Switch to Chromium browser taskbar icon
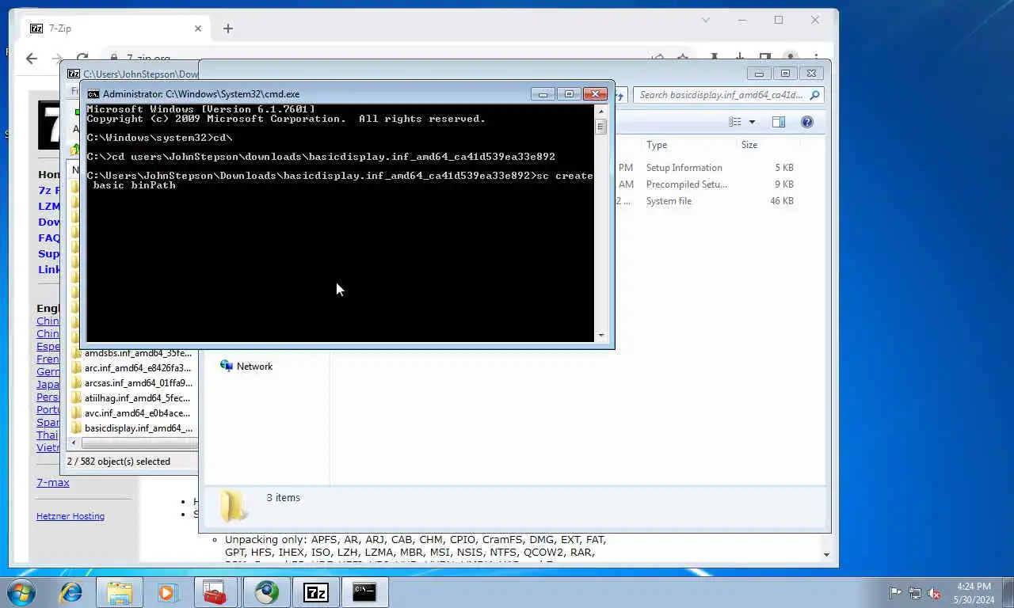 click(266, 592)
